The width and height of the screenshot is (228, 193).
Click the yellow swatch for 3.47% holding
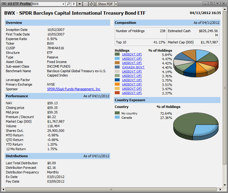click(x=117, y=88)
